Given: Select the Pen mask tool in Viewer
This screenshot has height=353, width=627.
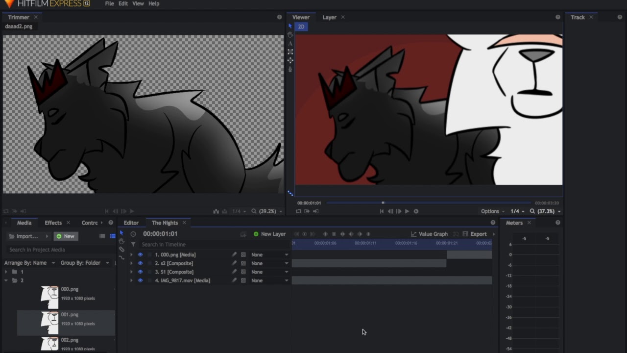Looking at the screenshot, I should pyautogui.click(x=290, y=69).
